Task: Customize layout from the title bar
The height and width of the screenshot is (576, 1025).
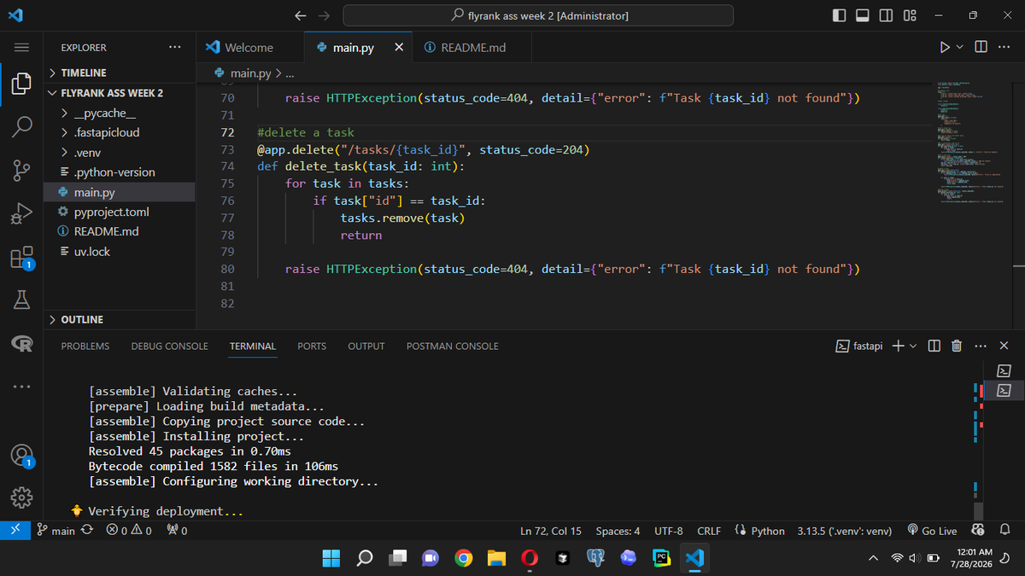Action: pyautogui.click(x=909, y=15)
